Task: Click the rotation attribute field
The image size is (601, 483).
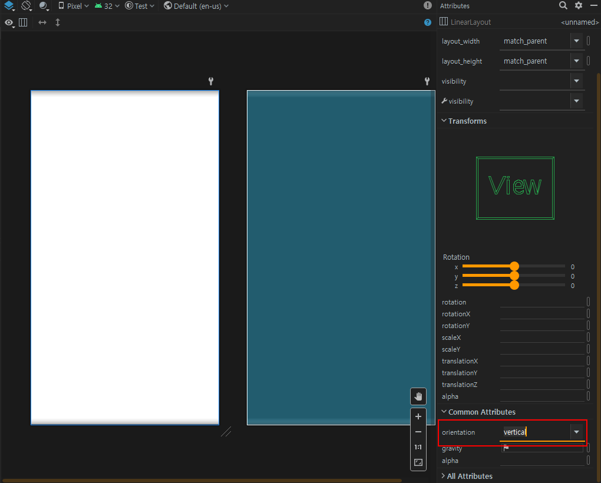Action: pyautogui.click(x=542, y=302)
